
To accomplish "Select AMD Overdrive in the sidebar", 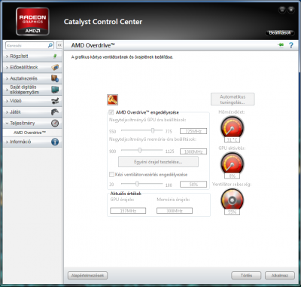I will (29, 133).
